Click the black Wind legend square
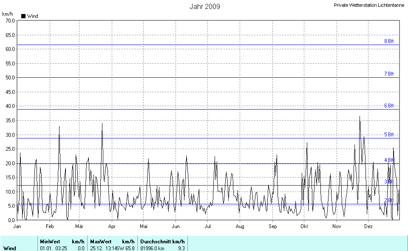The width and height of the screenshot is (408, 251). (x=23, y=16)
